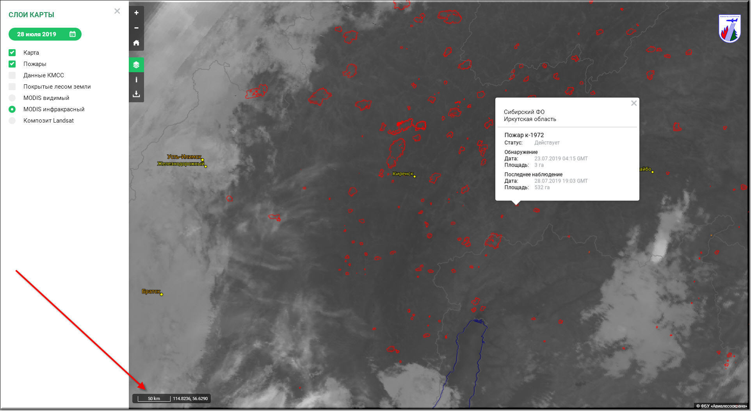Uncheck the Пожары layer checkbox

(x=12, y=64)
